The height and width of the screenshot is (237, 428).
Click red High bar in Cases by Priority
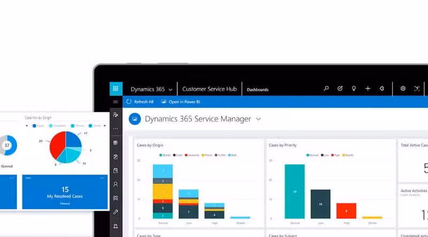tap(346, 211)
